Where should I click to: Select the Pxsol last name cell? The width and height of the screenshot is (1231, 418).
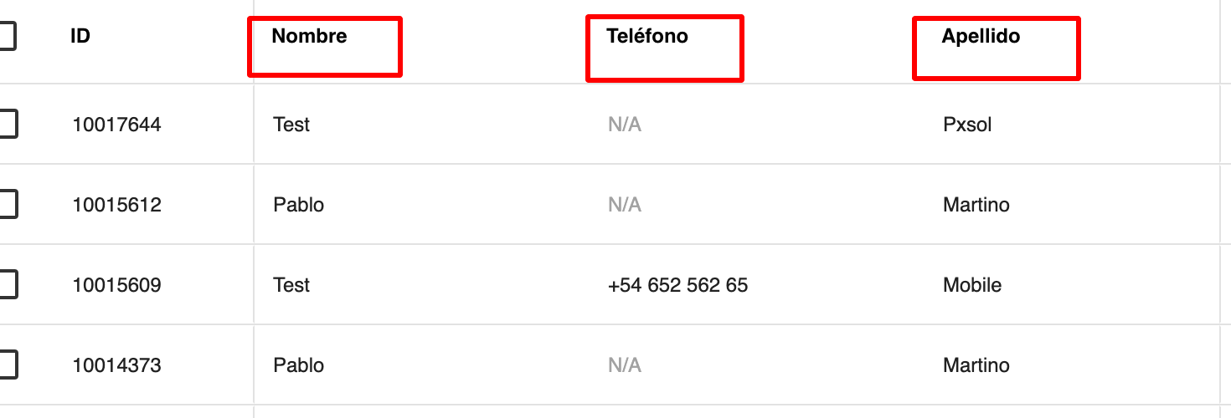tap(967, 125)
